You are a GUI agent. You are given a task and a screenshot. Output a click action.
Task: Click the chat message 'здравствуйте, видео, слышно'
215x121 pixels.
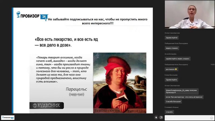(x=177, y=59)
